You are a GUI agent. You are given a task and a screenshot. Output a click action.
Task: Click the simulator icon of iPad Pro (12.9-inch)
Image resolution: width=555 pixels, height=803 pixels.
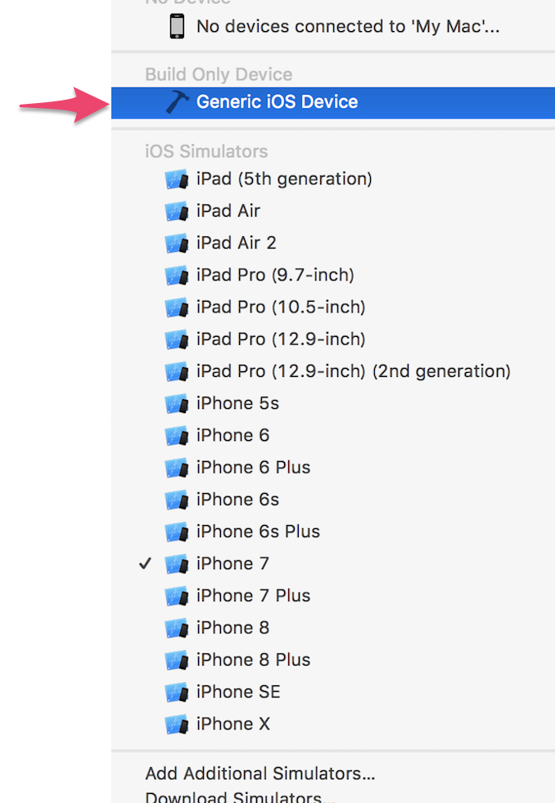point(178,339)
